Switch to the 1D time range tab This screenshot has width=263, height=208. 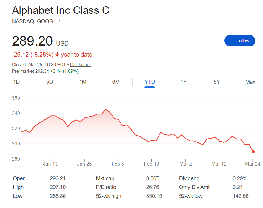(16, 82)
